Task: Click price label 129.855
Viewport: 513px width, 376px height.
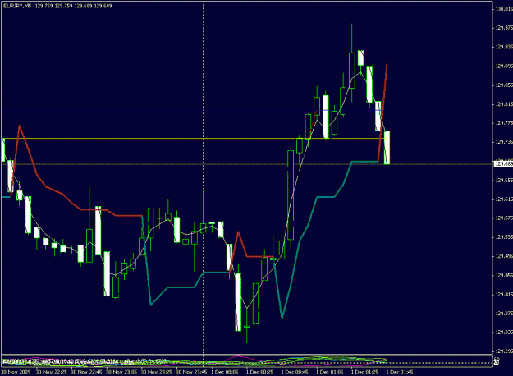Action: 504,85
